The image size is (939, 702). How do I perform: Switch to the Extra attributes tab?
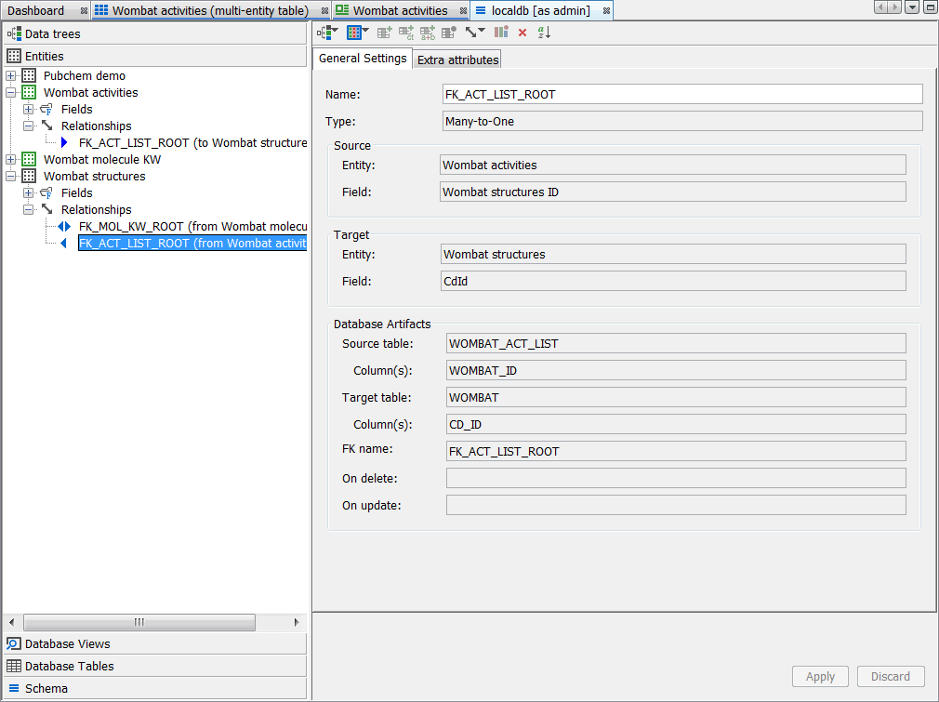(457, 60)
